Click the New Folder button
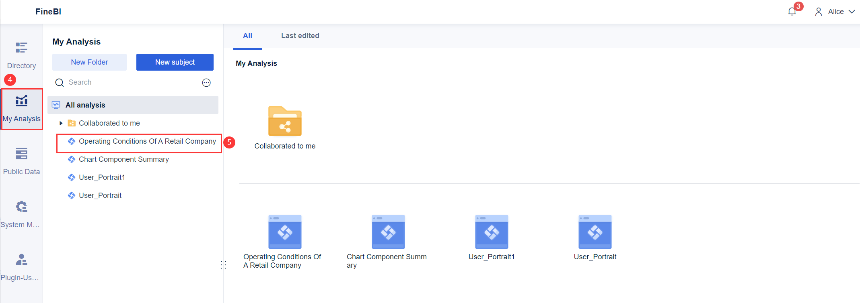 point(89,62)
